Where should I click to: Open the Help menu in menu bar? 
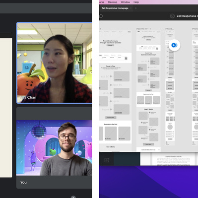click(136, 2)
